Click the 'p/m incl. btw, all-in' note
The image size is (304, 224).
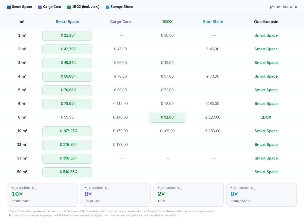point(283,7)
